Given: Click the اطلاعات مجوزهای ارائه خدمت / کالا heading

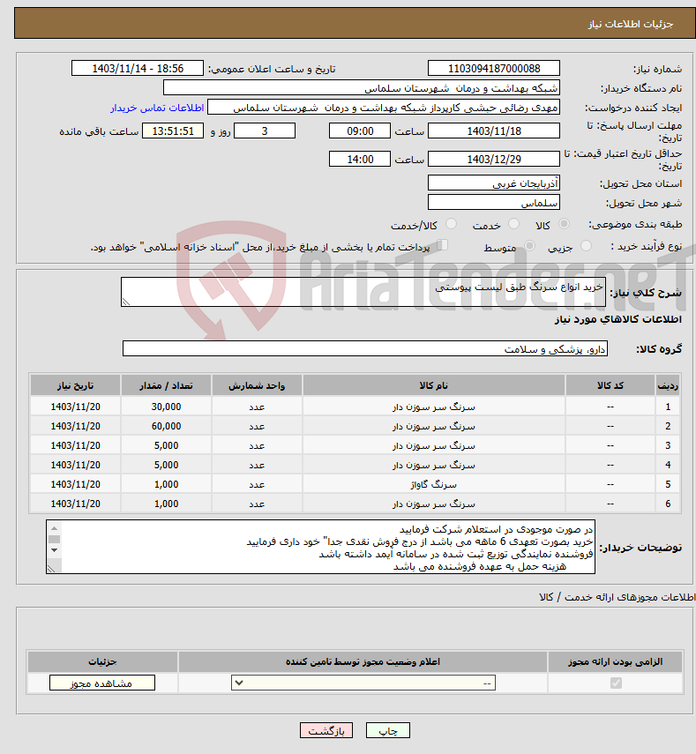Looking at the screenshot, I should click(x=617, y=597).
